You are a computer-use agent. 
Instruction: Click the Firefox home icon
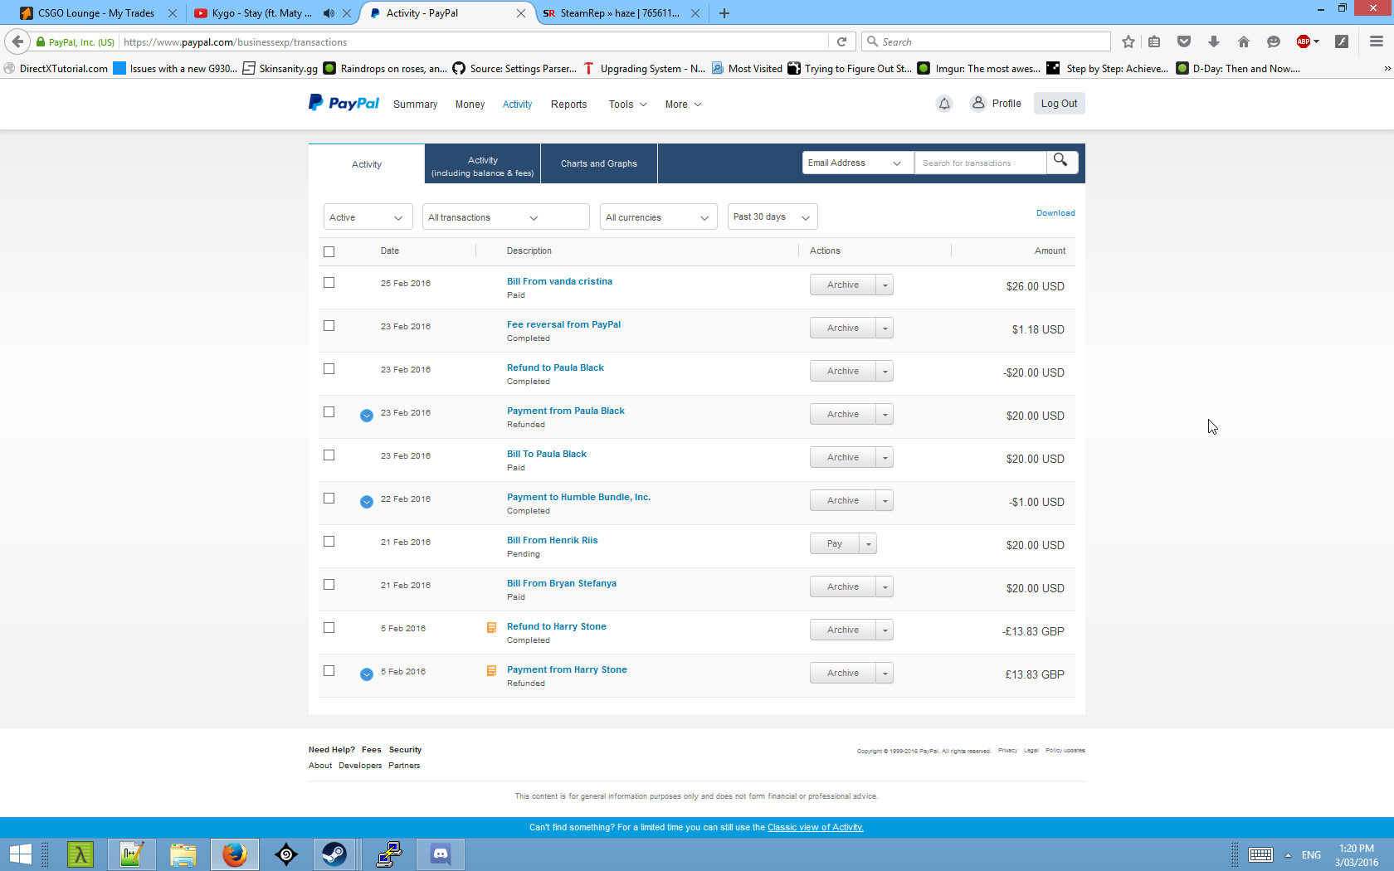(1243, 42)
